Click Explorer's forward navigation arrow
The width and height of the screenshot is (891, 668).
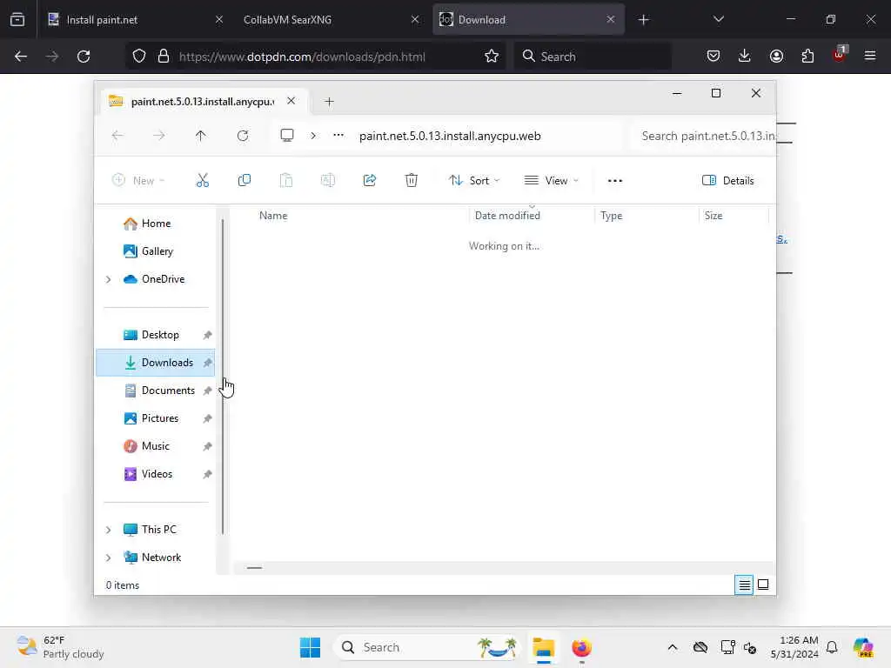tap(159, 136)
